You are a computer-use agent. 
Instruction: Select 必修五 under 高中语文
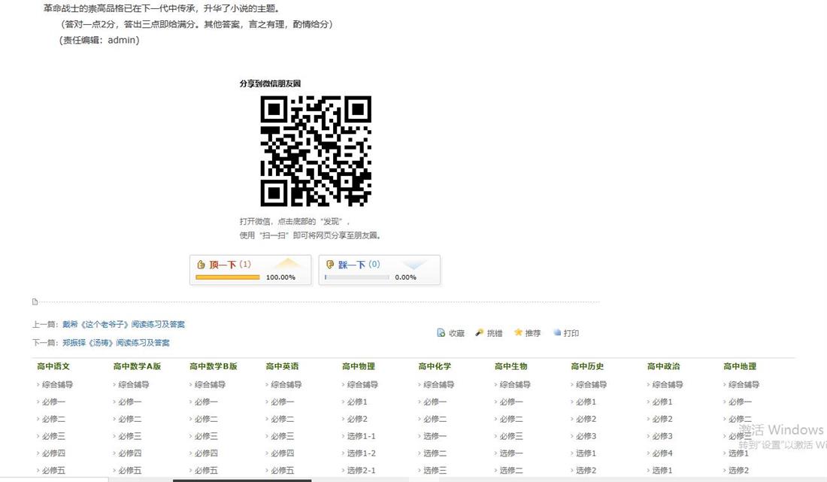53,471
